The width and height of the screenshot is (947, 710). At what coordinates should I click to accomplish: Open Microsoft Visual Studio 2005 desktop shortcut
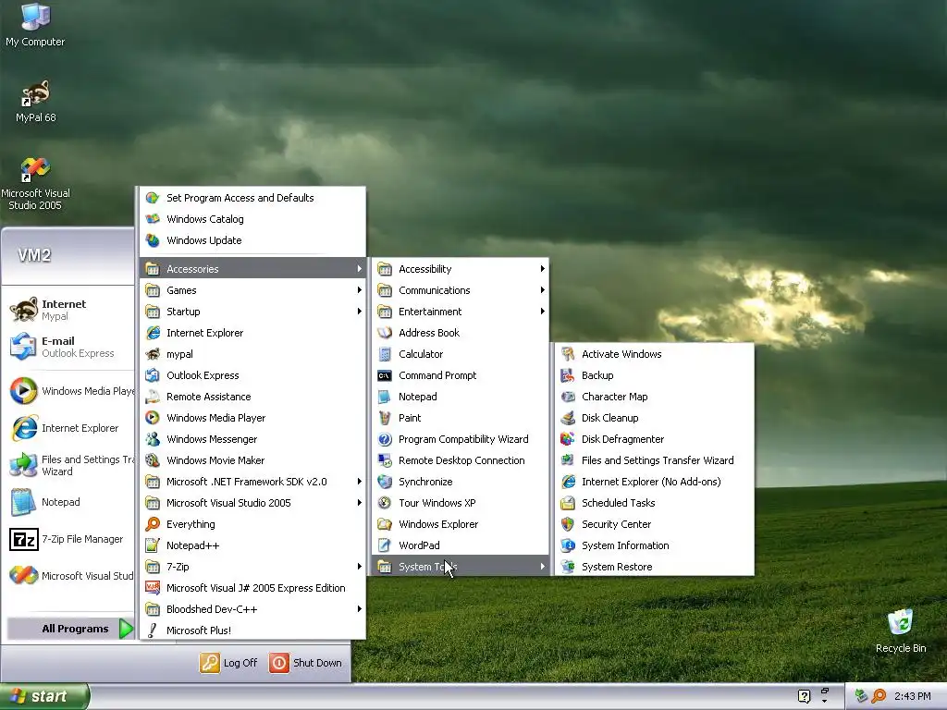click(35, 184)
